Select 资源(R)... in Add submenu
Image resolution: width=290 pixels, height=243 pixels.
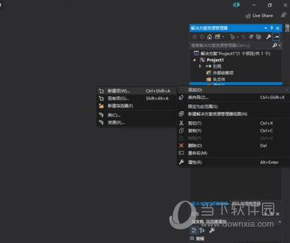click(x=137, y=122)
